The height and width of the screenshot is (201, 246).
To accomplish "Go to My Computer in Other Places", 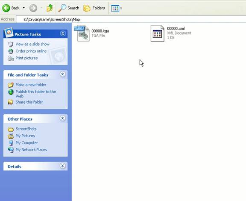I will coord(26,143).
